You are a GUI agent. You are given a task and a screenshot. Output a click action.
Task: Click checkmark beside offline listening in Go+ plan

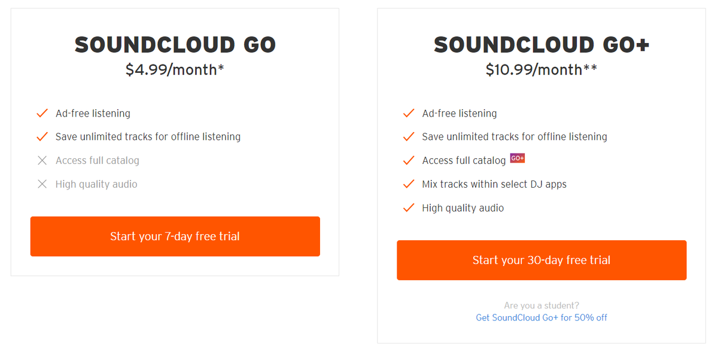click(409, 137)
